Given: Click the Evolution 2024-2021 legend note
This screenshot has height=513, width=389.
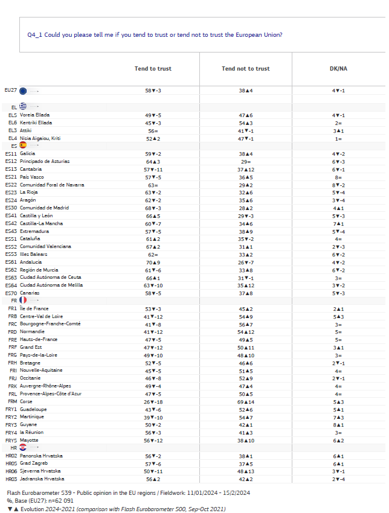Looking at the screenshot, I should click(116, 509).
